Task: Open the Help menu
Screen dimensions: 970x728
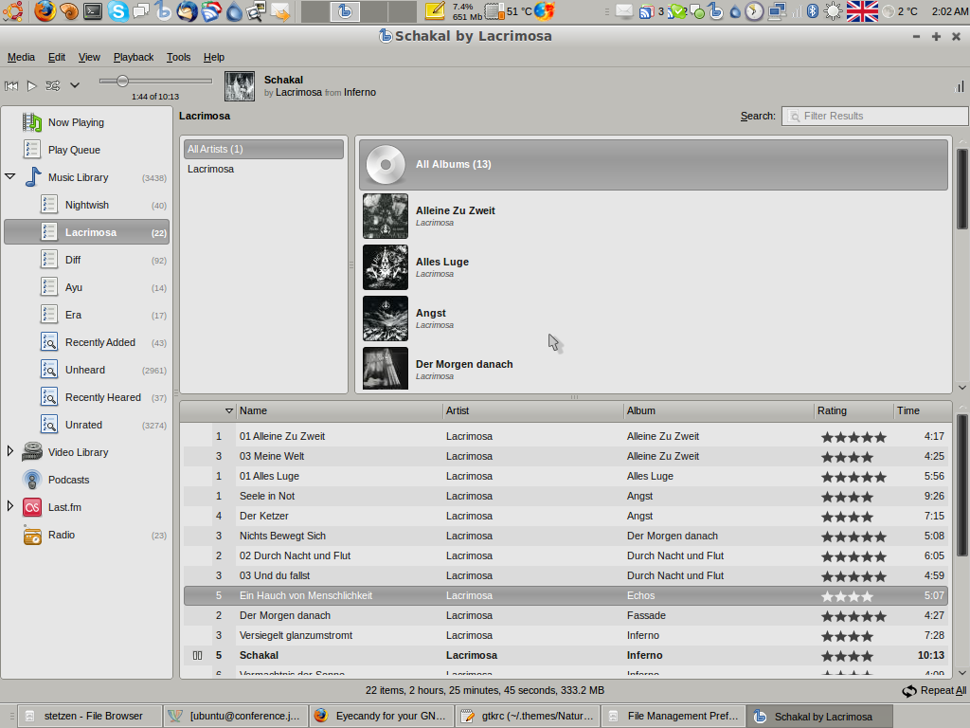Action: click(213, 57)
